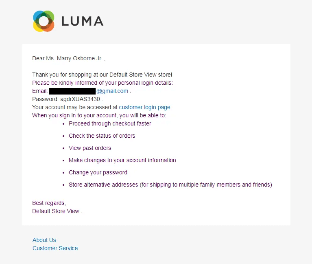
Task: Click the @gmail.com email link
Action: click(x=112, y=91)
